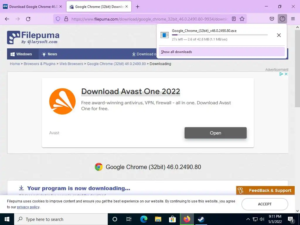Open Steam from the taskbar
This screenshot has height=225, width=300.
point(201,219)
